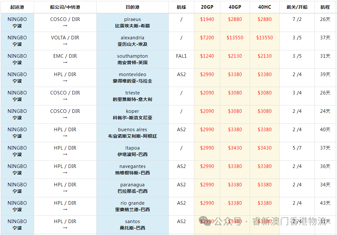Click the 36天 transit time
This screenshot has height=235, width=337.
(325, 166)
